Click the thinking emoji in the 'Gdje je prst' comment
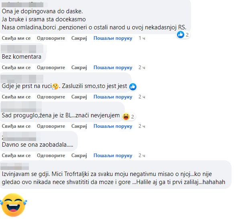Screen dimensions: 238x223 click(x=55, y=86)
